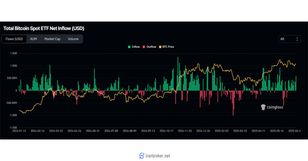Screen dimensions: 308x161
Task: Show the Volume tab
Action: (x=73, y=39)
